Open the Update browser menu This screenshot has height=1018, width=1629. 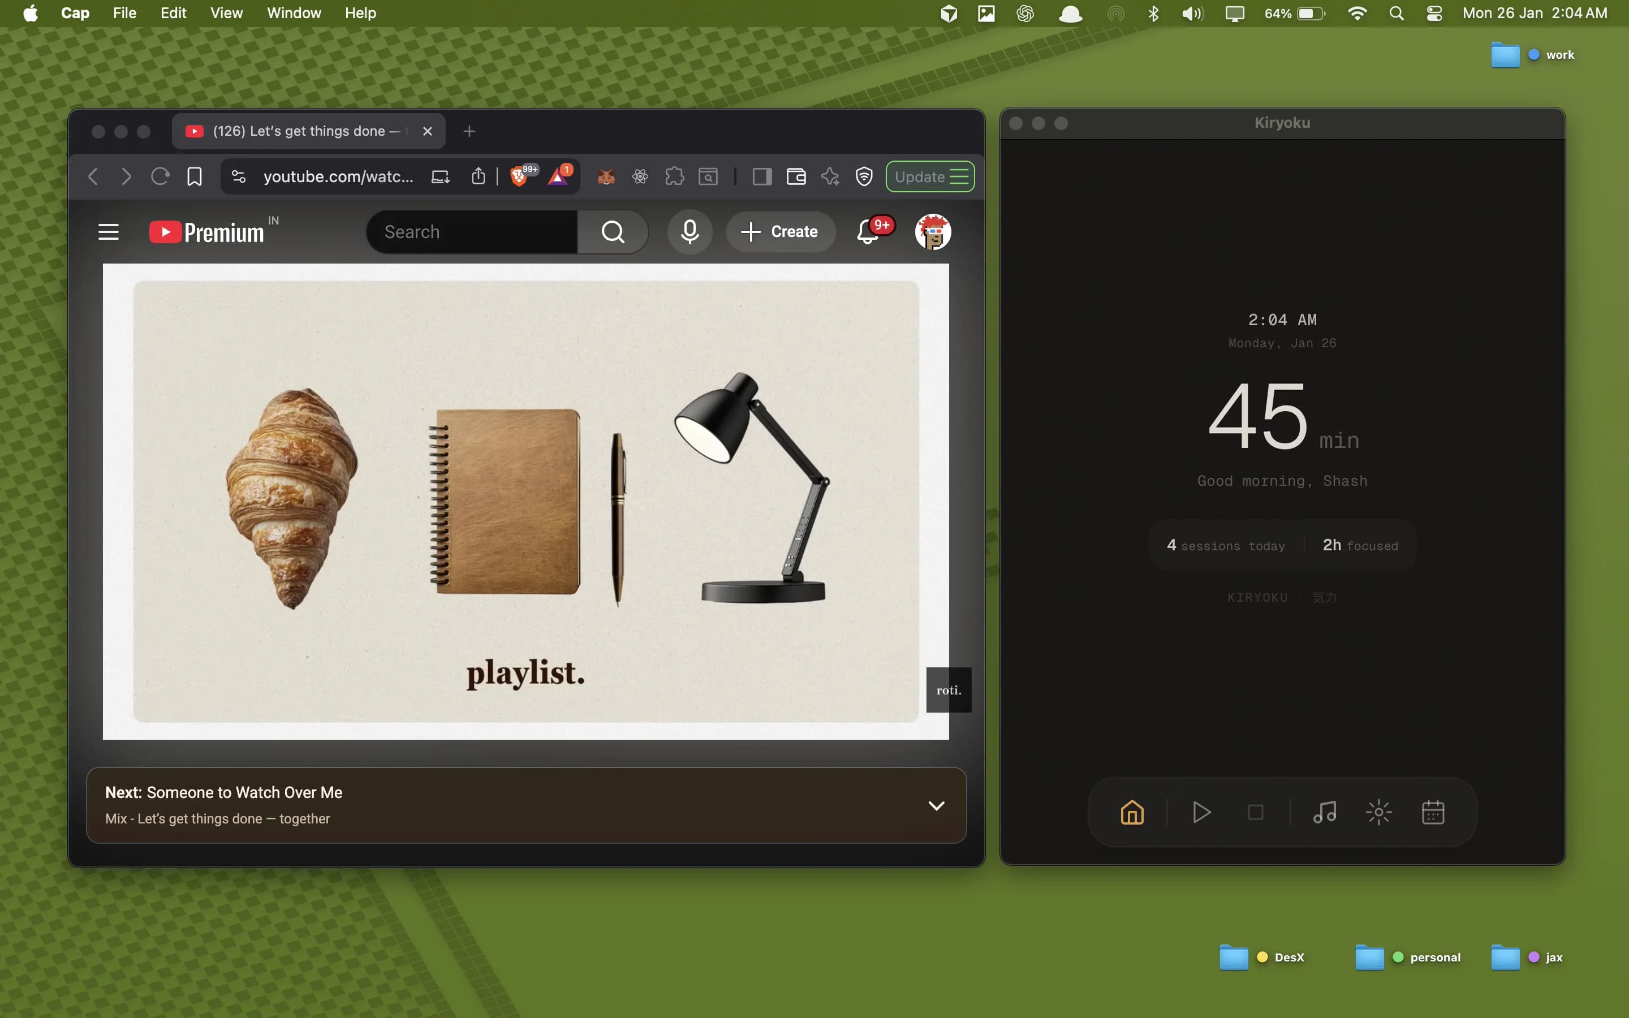point(930,176)
